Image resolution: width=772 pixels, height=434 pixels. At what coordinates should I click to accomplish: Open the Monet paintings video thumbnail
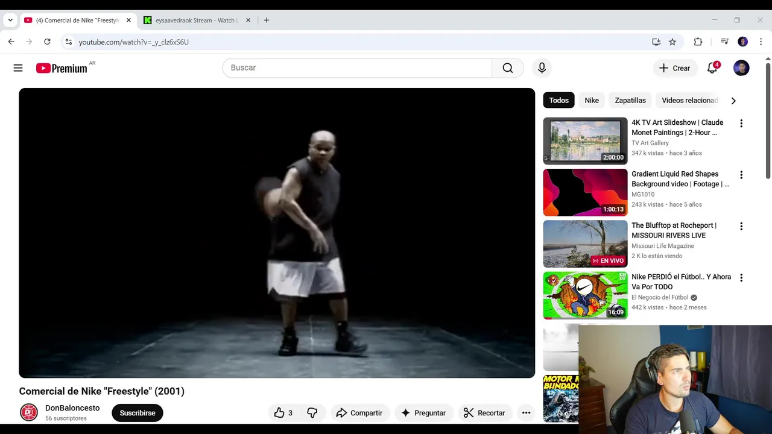[585, 140]
